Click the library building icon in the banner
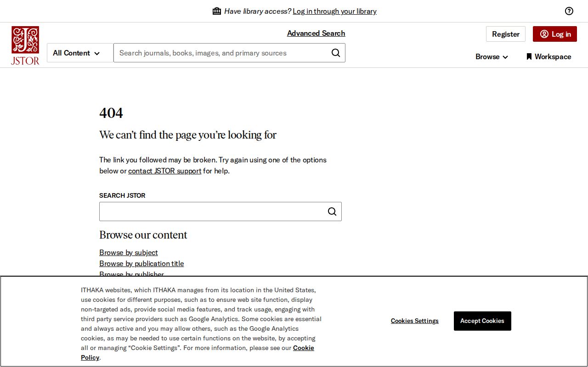The height and width of the screenshot is (367, 588). click(x=216, y=11)
